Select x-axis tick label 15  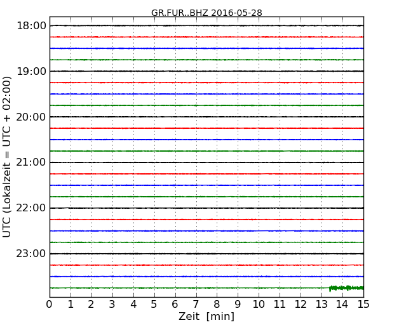[363, 304]
